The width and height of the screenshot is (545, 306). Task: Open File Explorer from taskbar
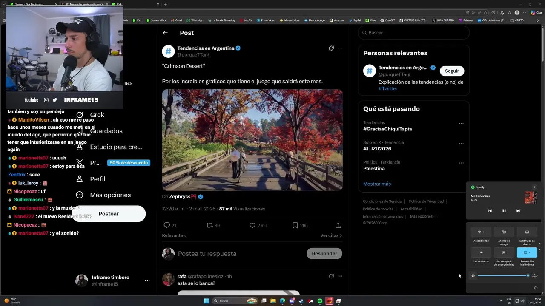coord(273,301)
